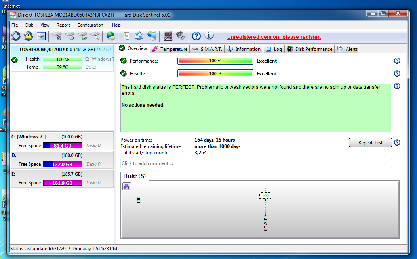Open the Disk Performance tab
Viewport: 417px width, 259px height.
(x=310, y=49)
